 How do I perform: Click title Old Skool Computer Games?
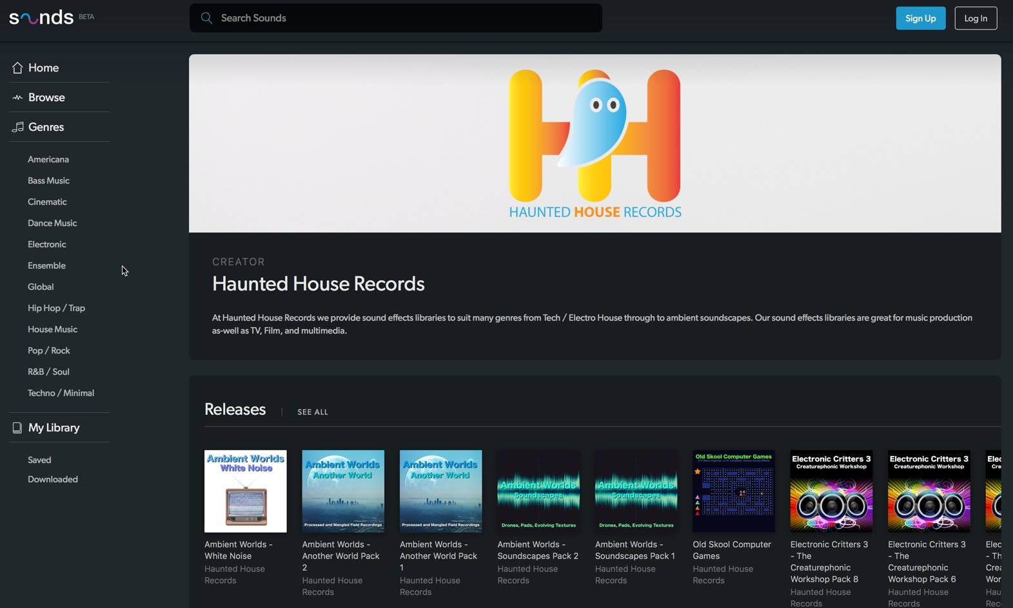point(732,550)
